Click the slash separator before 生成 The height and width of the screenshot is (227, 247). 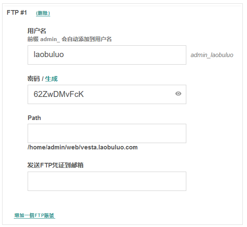(43, 79)
